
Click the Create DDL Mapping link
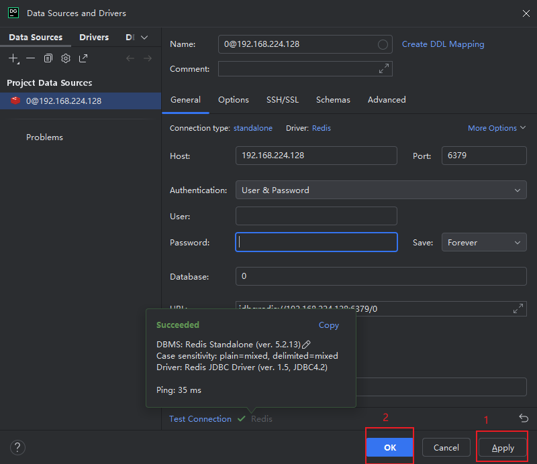point(443,44)
